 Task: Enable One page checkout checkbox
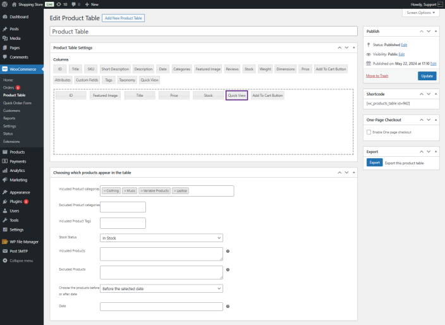(x=369, y=132)
